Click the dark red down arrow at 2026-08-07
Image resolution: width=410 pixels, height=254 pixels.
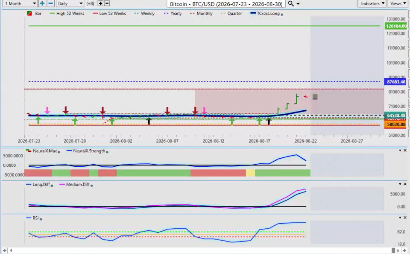pyautogui.click(x=167, y=110)
